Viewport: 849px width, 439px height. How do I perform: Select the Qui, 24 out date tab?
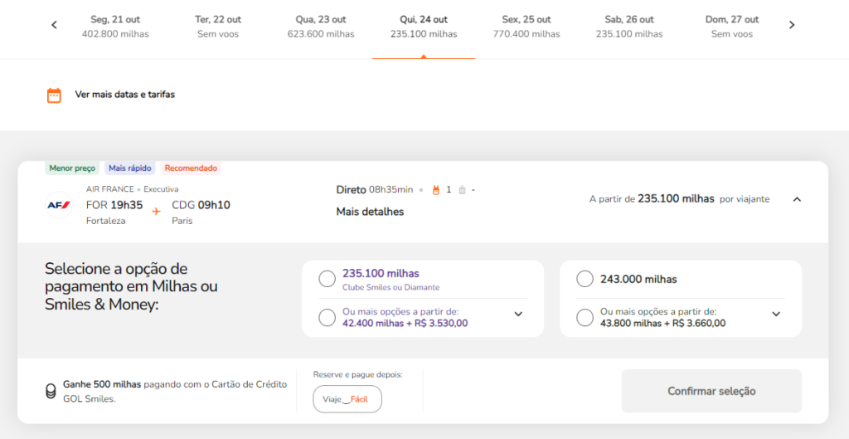click(424, 27)
